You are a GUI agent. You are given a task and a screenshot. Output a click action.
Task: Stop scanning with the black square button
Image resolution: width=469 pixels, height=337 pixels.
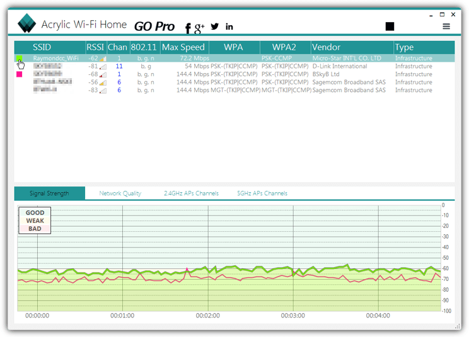(x=390, y=26)
